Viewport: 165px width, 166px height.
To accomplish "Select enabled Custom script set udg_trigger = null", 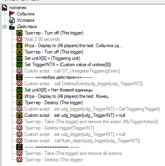I will point(75,115).
